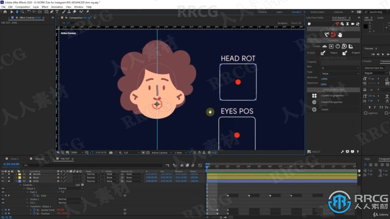The image size is (390, 219).
Task: Hide the Ellipse 1 shape group
Action: point(3,189)
